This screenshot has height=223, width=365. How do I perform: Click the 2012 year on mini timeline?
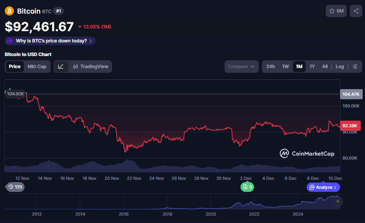point(37,214)
